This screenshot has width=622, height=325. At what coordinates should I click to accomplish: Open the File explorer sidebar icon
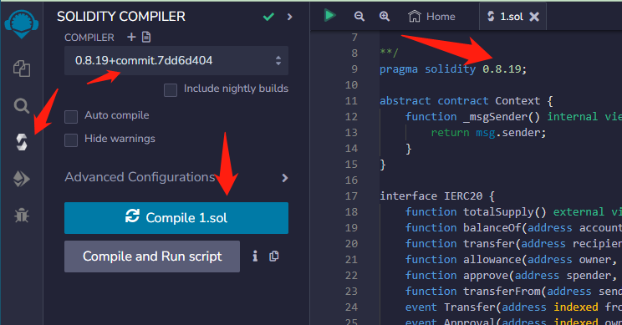tap(22, 69)
